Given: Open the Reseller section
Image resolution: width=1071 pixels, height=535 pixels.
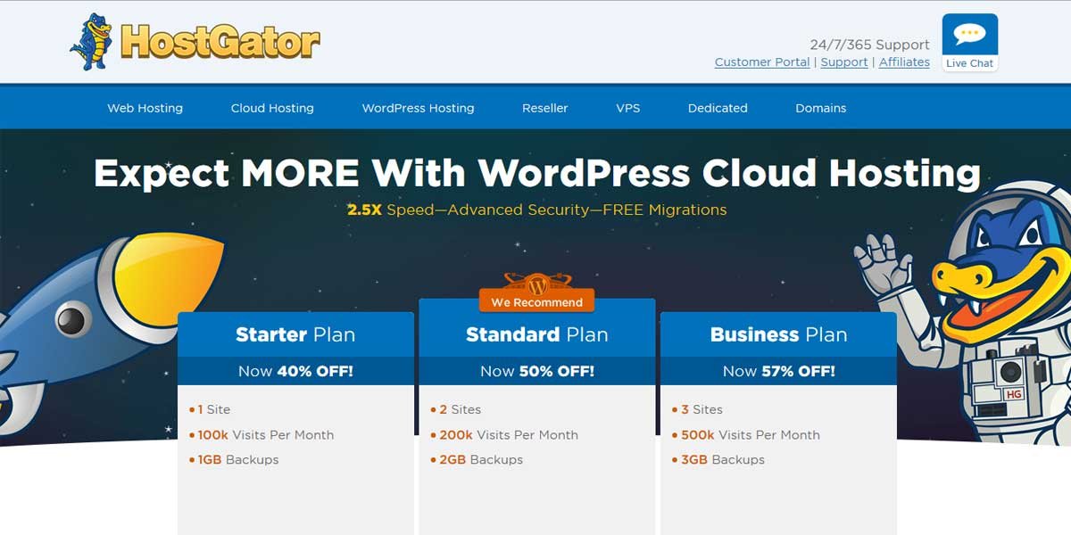Looking at the screenshot, I should pos(545,108).
